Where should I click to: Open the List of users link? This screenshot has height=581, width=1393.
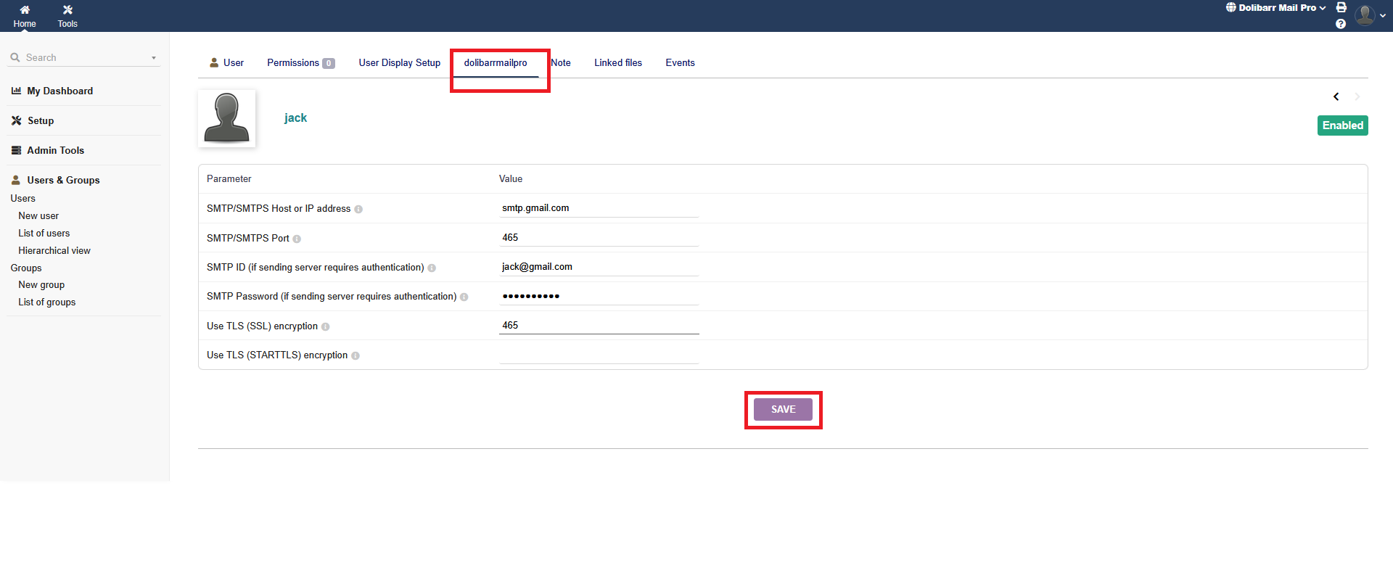44,234
